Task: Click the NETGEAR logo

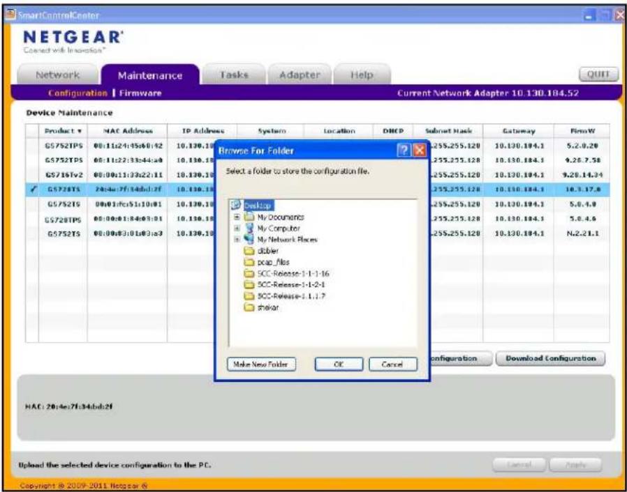Action: coord(73,38)
